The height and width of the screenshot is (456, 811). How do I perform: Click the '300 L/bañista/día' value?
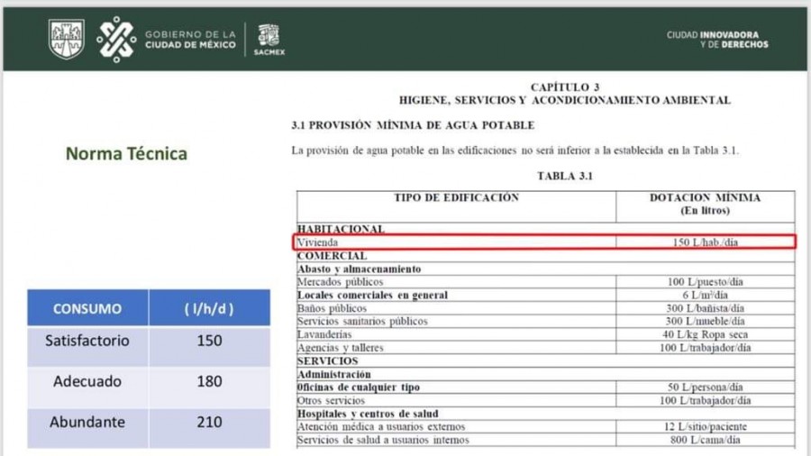point(705,308)
